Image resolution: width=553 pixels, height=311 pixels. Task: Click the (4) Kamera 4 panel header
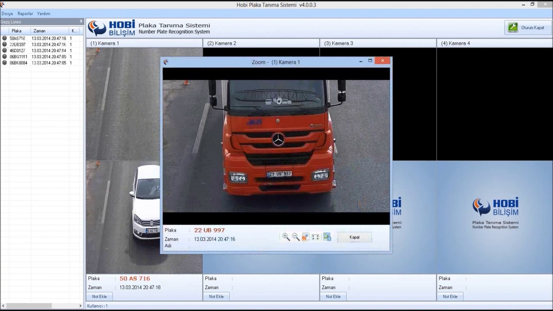pos(495,43)
